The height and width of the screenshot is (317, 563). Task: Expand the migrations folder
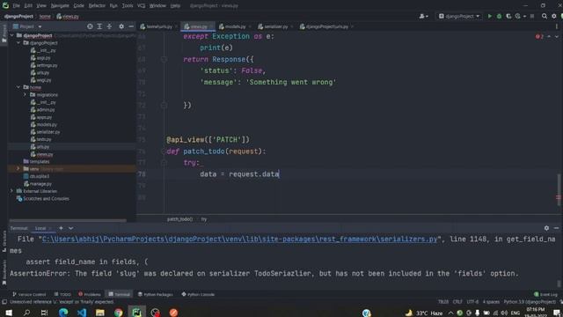(x=25, y=94)
